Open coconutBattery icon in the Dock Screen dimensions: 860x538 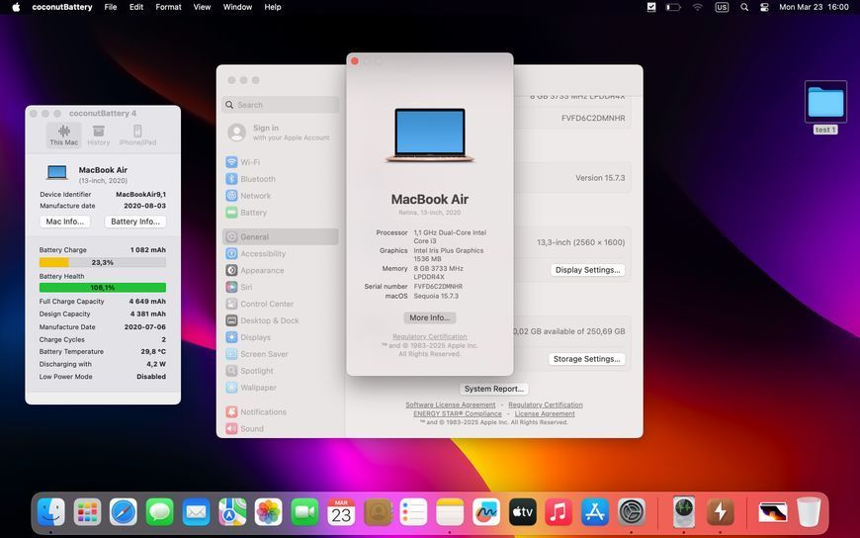pyautogui.click(x=721, y=512)
